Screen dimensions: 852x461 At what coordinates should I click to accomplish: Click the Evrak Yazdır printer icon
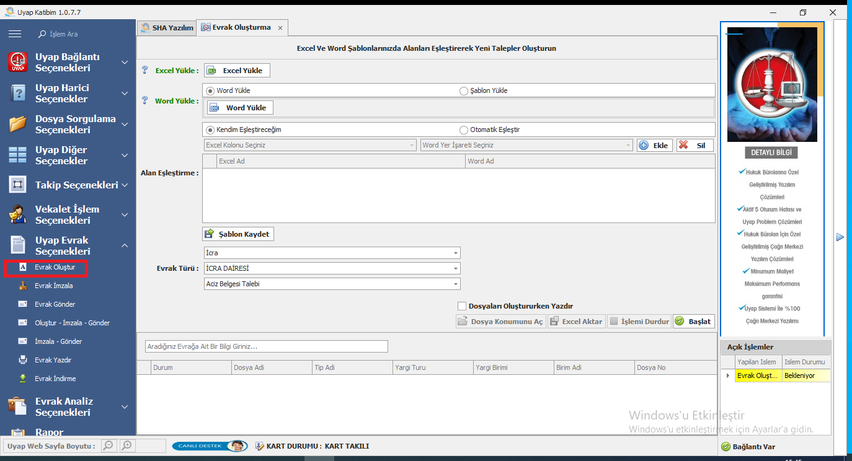pyautogui.click(x=23, y=360)
